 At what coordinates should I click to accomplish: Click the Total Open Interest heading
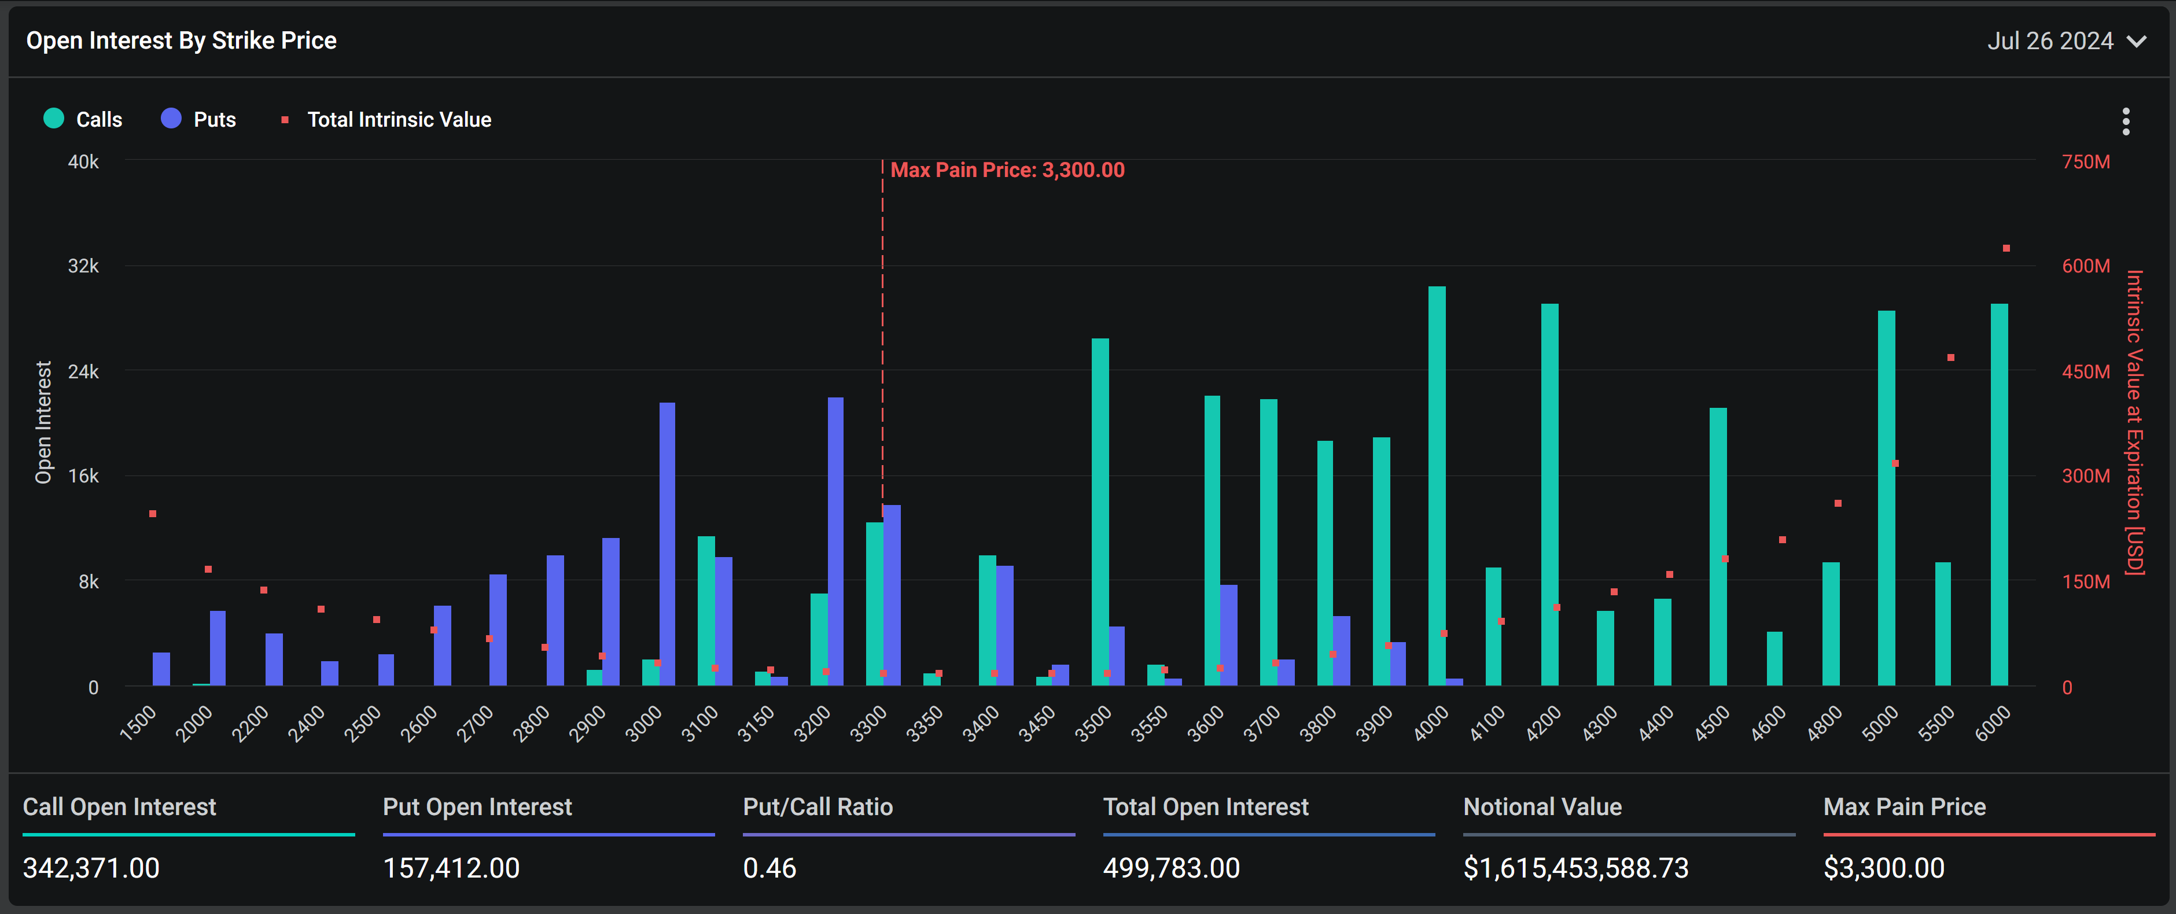coord(1205,807)
